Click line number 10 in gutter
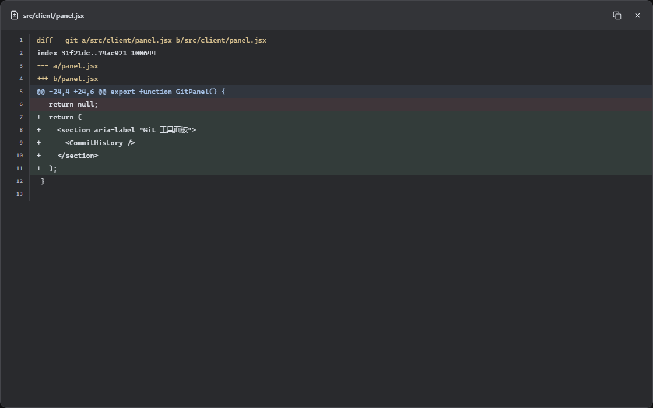The width and height of the screenshot is (653, 408). (x=20, y=156)
